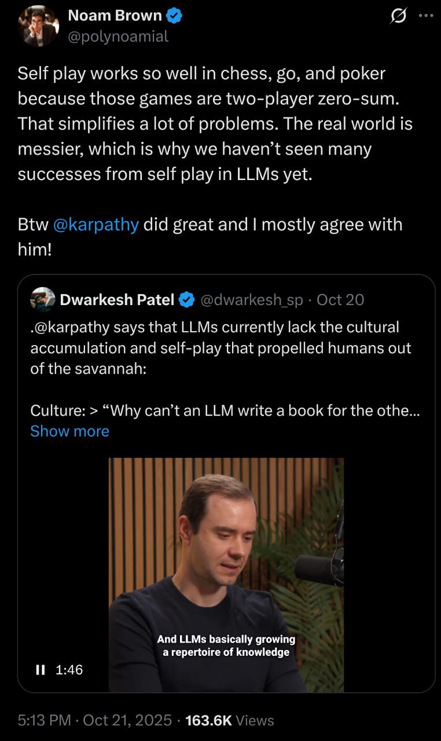Open the @dwarkesh_sp handle

pos(252,299)
